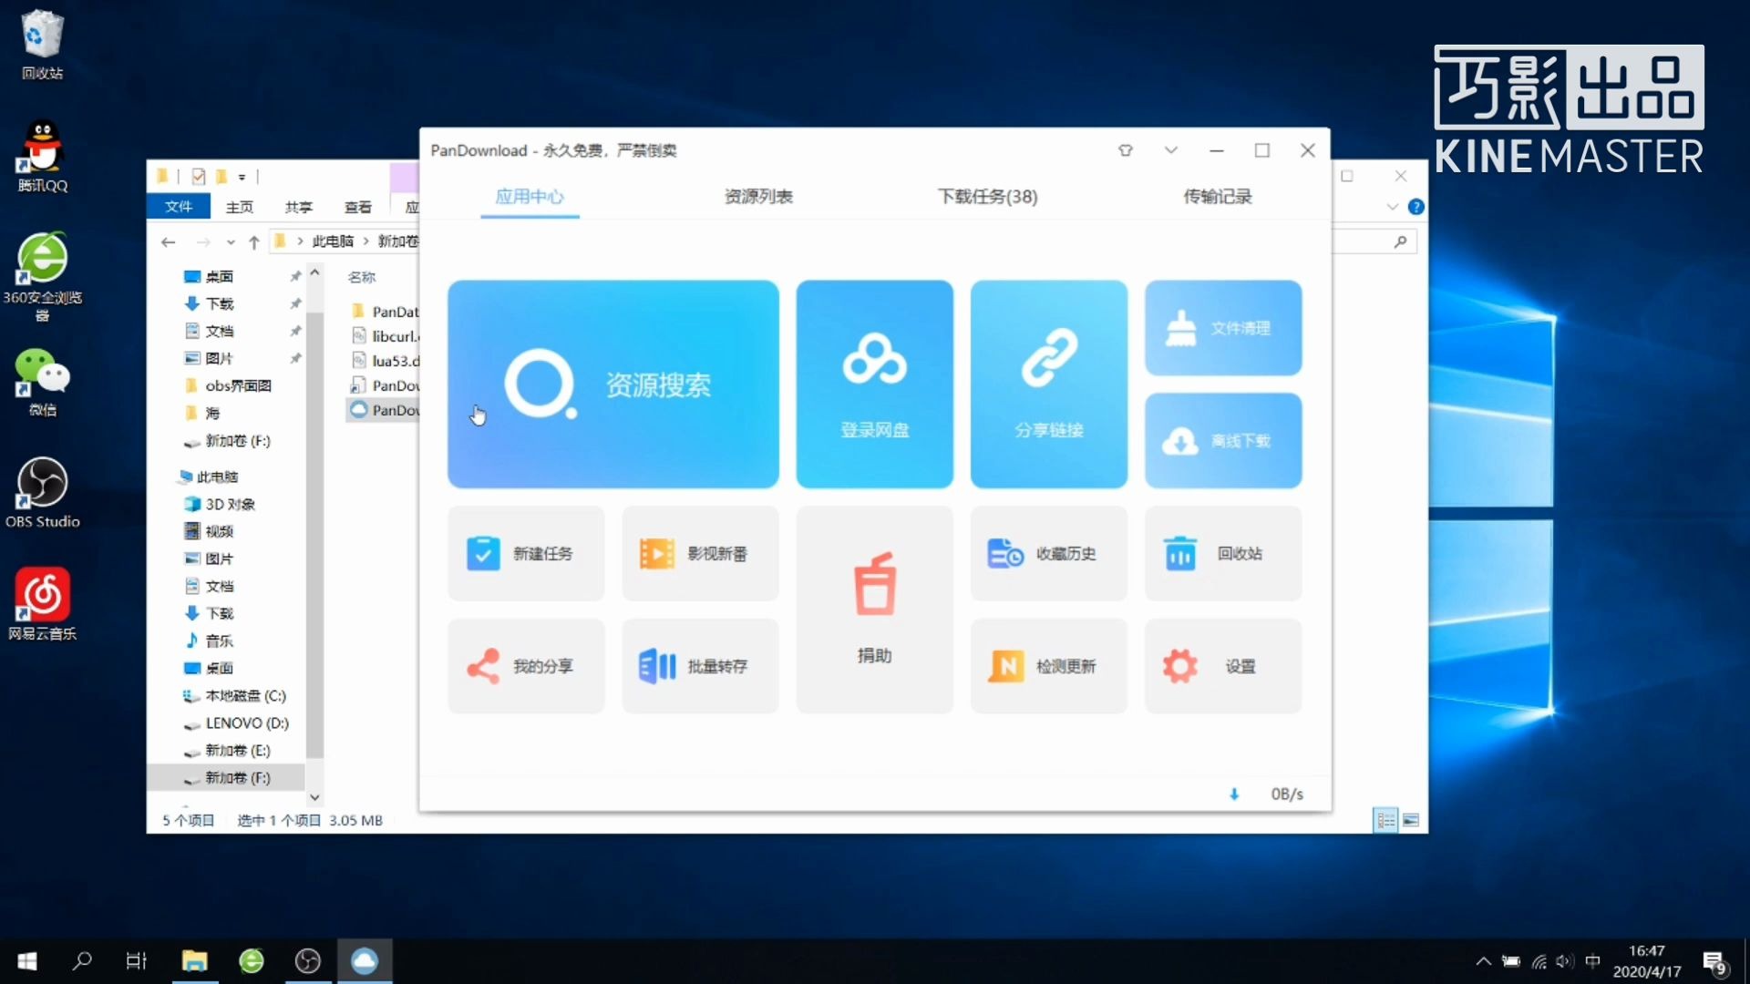This screenshot has width=1750, height=984.
Task: Open the 回收站 desktop icon
Action: [42, 44]
